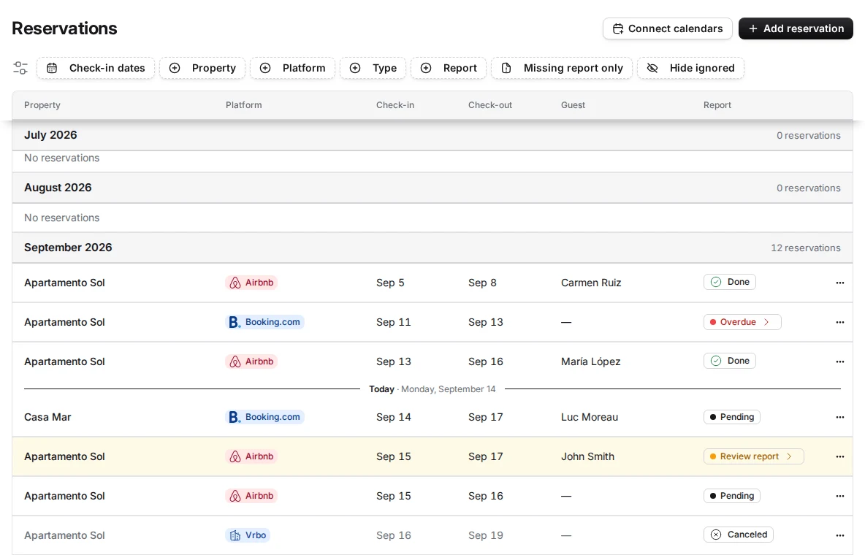Screen dimensions: 865x555
Task: Toggle the Missing report only filter
Action: [x=562, y=68]
